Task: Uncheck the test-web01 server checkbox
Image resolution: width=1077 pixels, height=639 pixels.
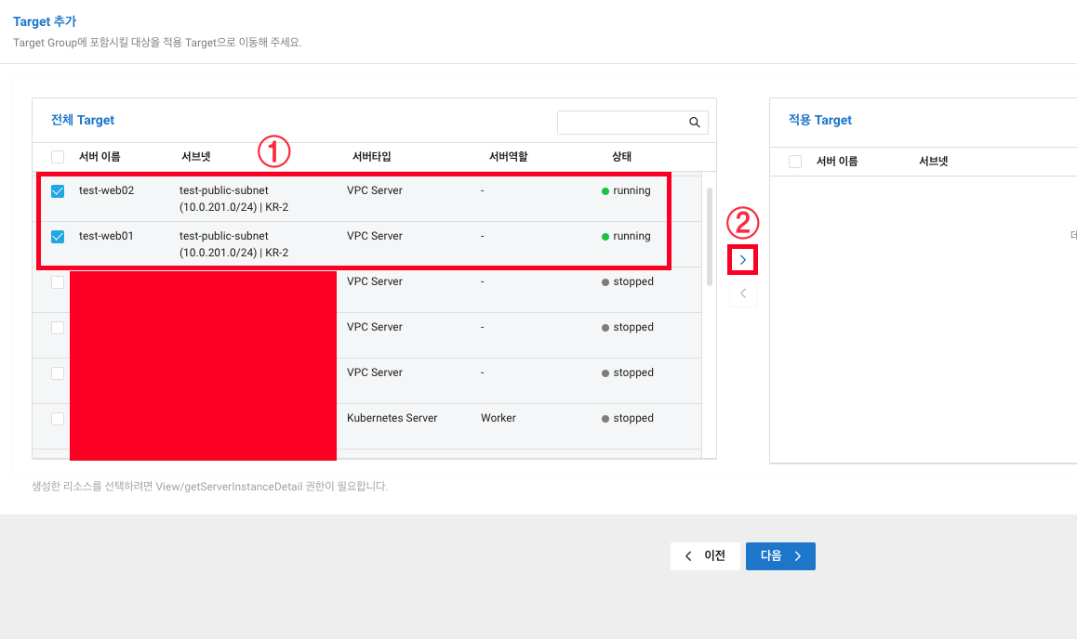Action: 58,237
